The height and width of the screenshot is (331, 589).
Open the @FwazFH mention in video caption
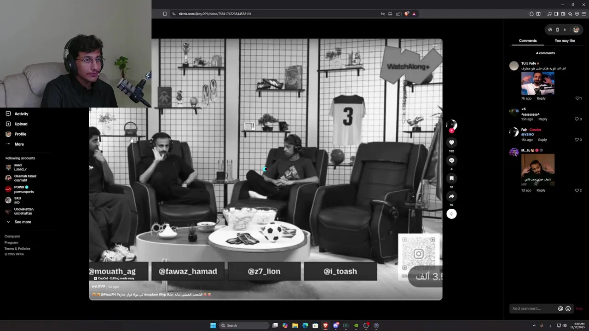click(108, 295)
